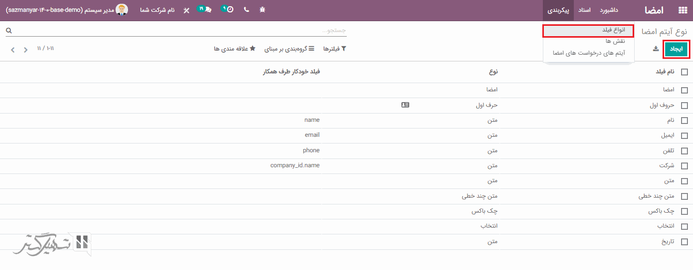Screen dimensions: 693x270
Task: Click the حرف اول type cell
Action: coord(487,105)
